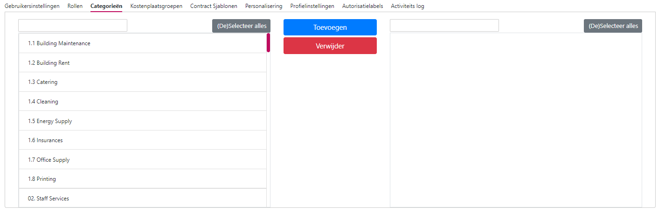Go to Contract Sjablonen tab
The image size is (658, 213).
214,6
